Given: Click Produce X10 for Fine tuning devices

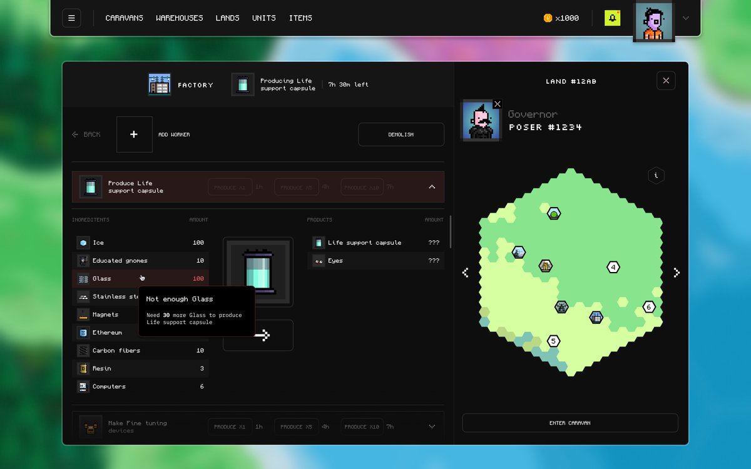Looking at the screenshot, I should pyautogui.click(x=362, y=426).
